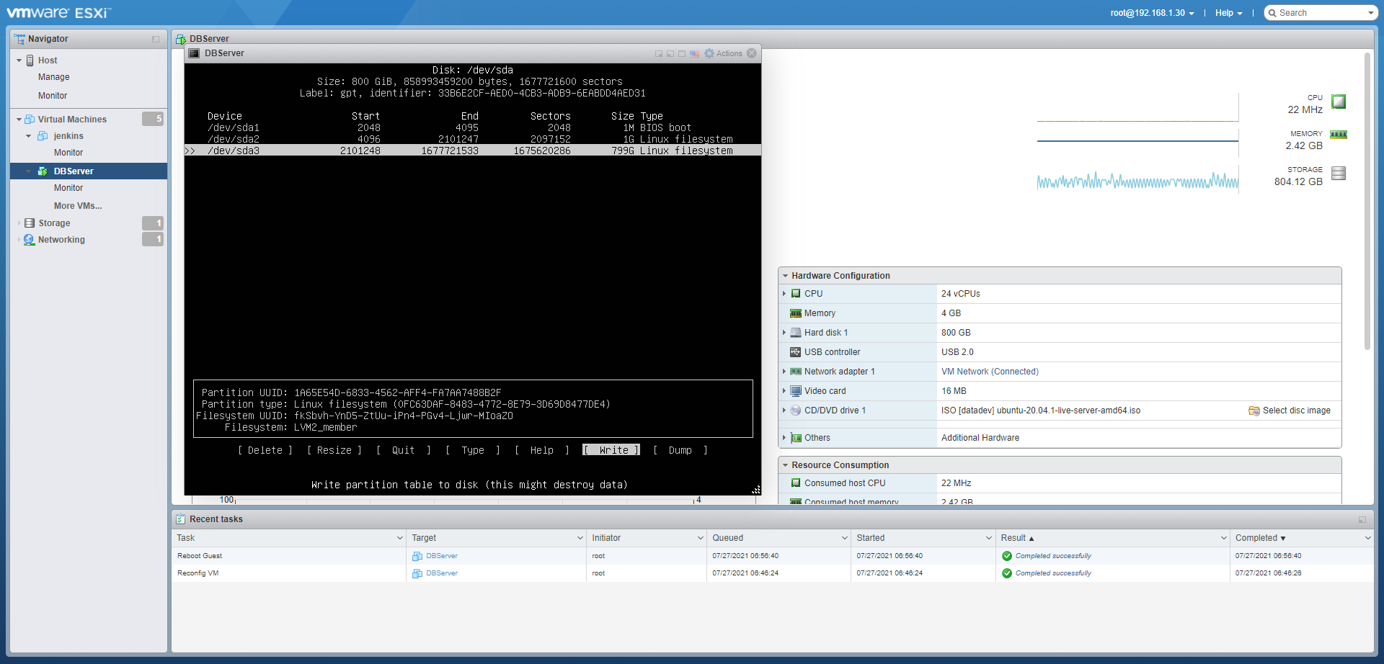Click the Networking globe icon in Navigator

pos(29,240)
